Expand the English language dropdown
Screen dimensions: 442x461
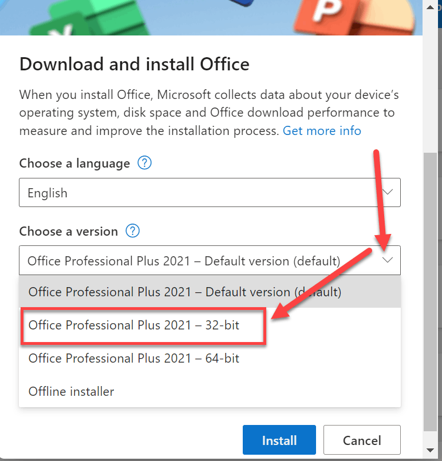pos(210,193)
